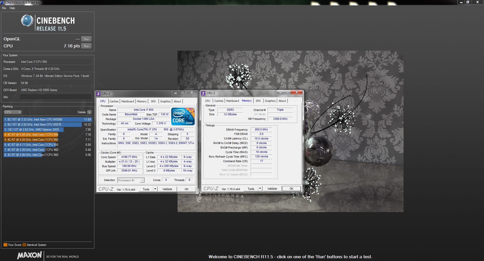Click the right CPU-Z title bar icon
Image resolution: width=484 pixels, height=261 pixels.
pos(203,93)
